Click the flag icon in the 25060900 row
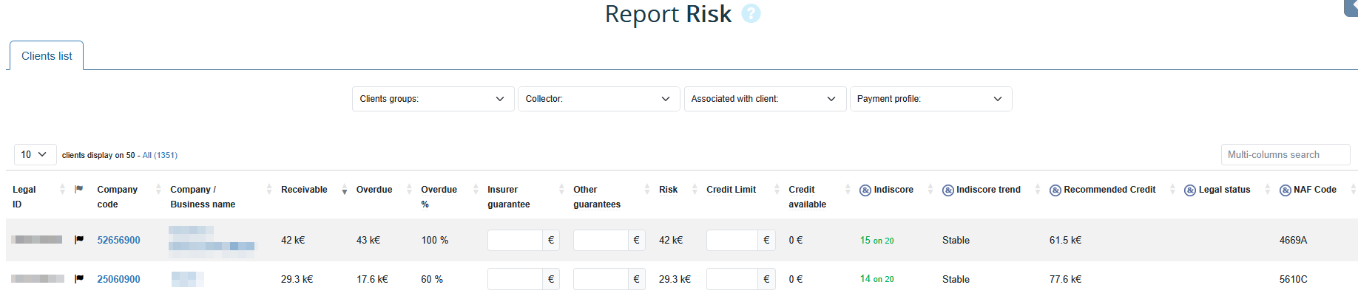Viewport: 1358px width, 296px height. (x=79, y=279)
